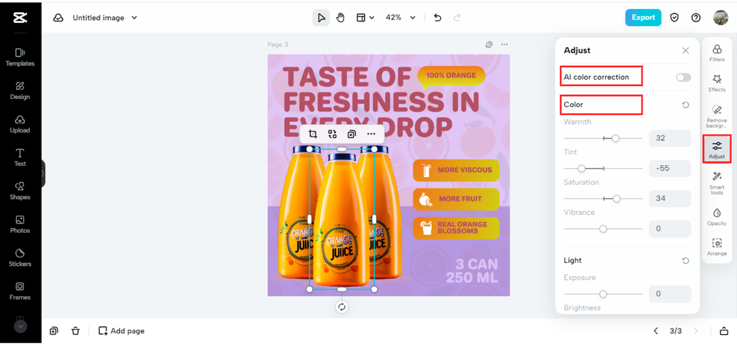Open the Opacity tool
The image size is (737, 345).
point(717,217)
